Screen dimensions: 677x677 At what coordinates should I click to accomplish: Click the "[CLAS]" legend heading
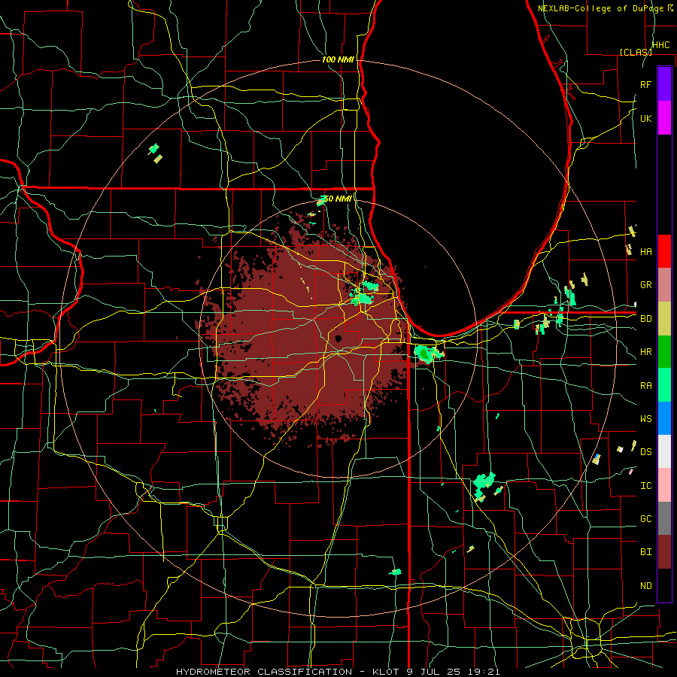coord(636,52)
